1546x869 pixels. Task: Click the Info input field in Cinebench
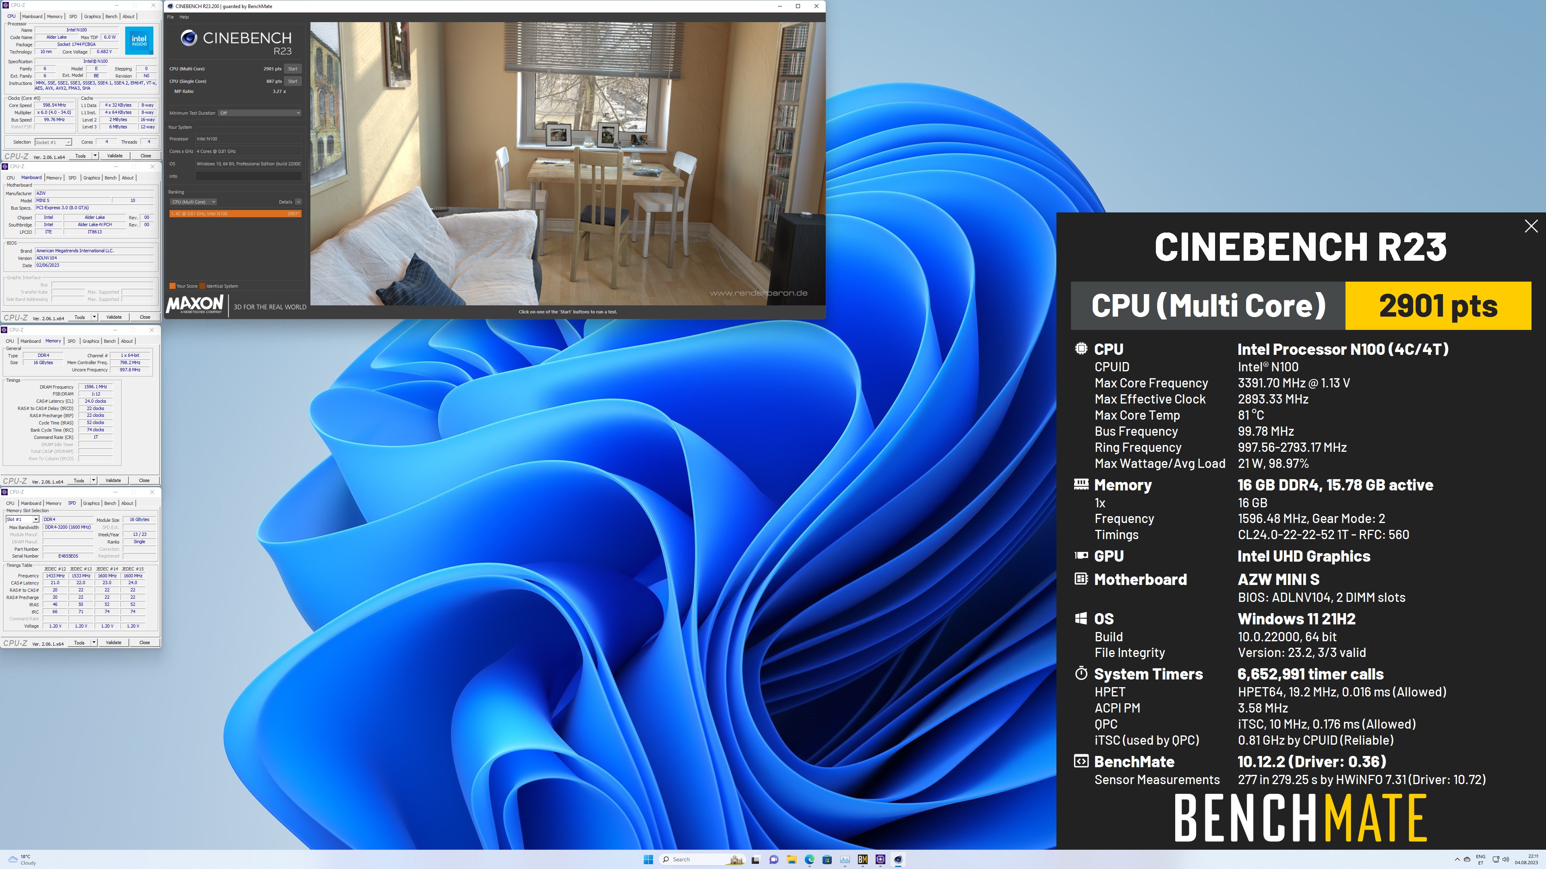[248, 176]
